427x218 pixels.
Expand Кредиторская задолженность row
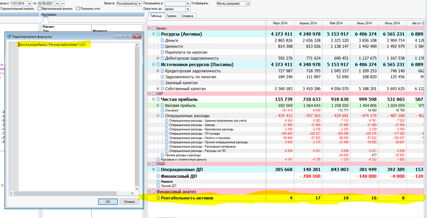158,71
